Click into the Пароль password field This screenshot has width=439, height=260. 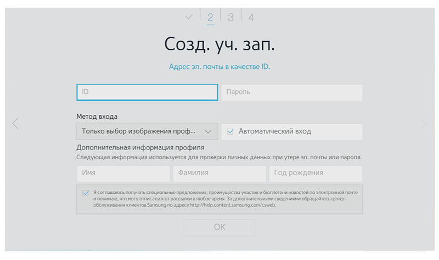291,92
